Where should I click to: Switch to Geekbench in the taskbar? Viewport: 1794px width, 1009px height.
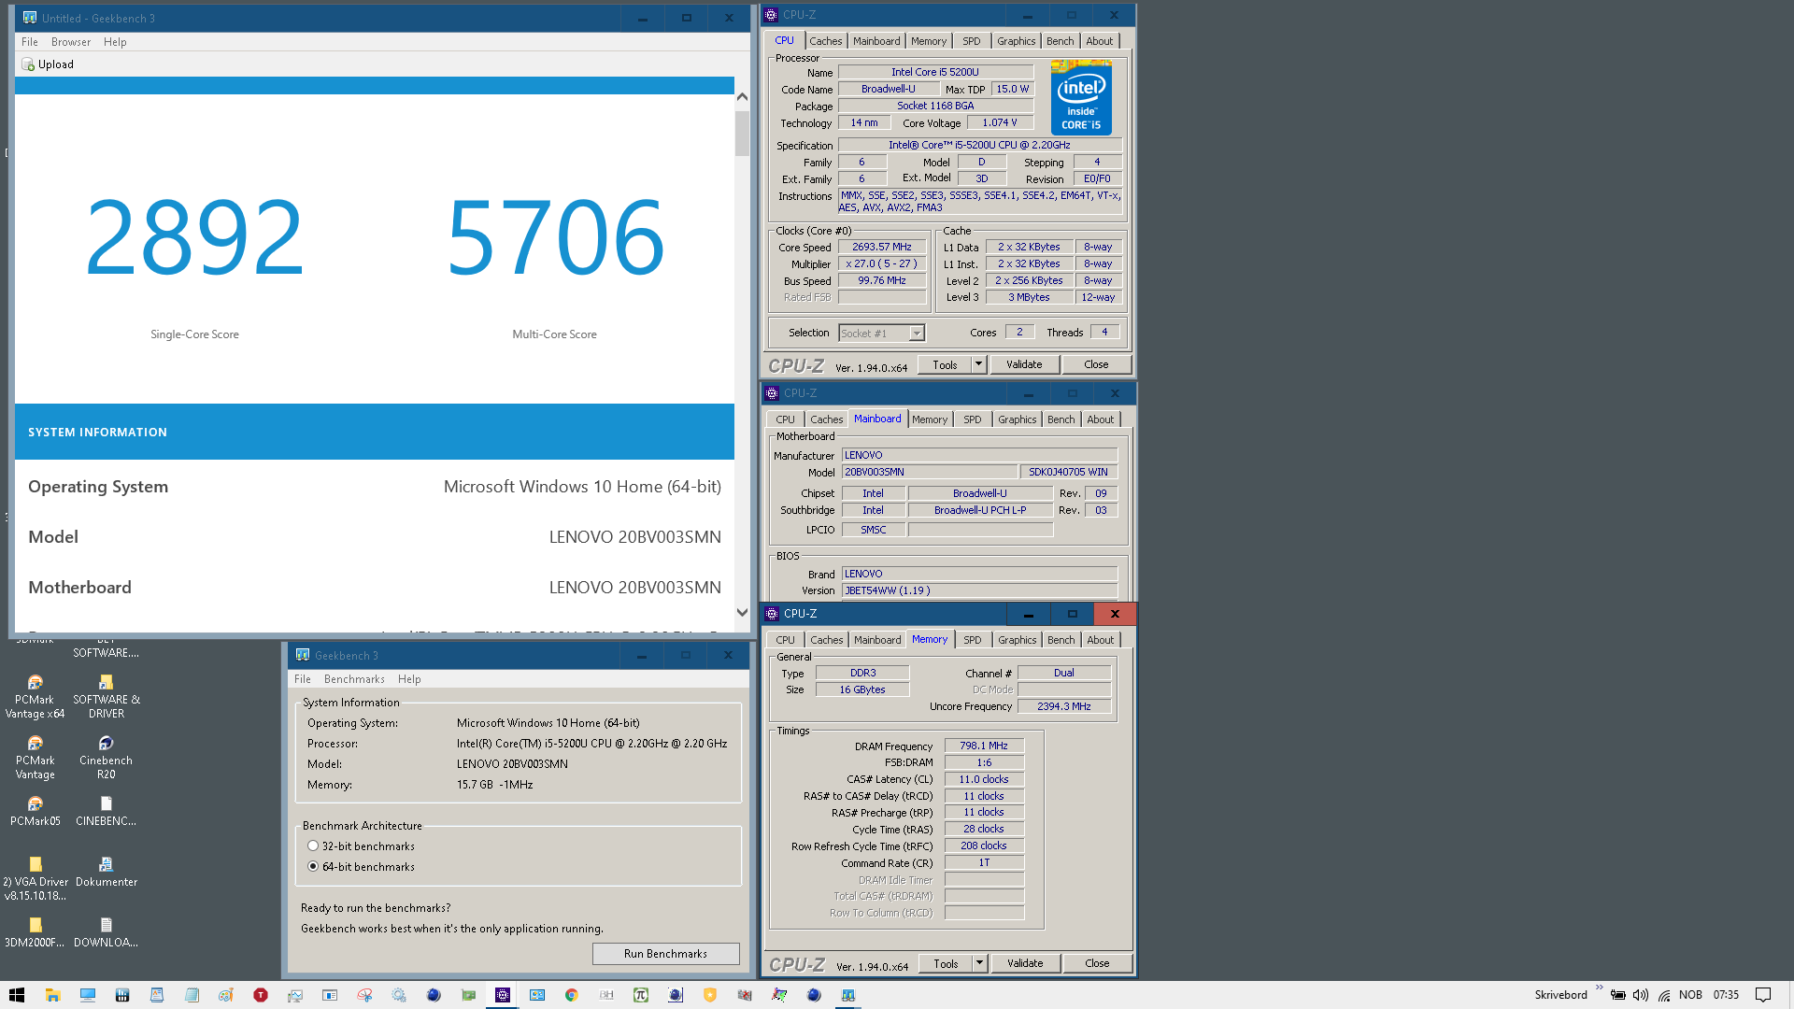tap(848, 995)
